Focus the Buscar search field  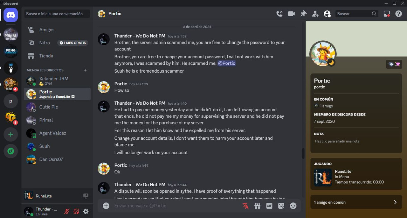(353, 14)
